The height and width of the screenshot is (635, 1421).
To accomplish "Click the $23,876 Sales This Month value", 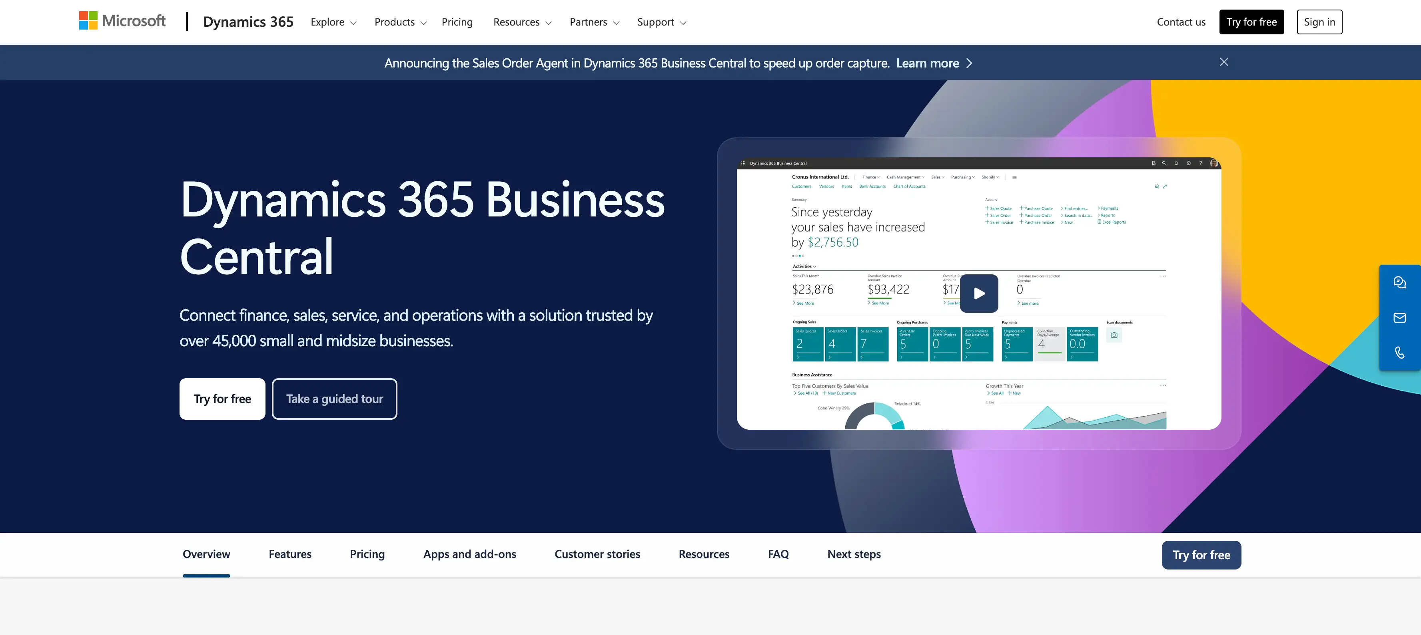I will click(812, 290).
